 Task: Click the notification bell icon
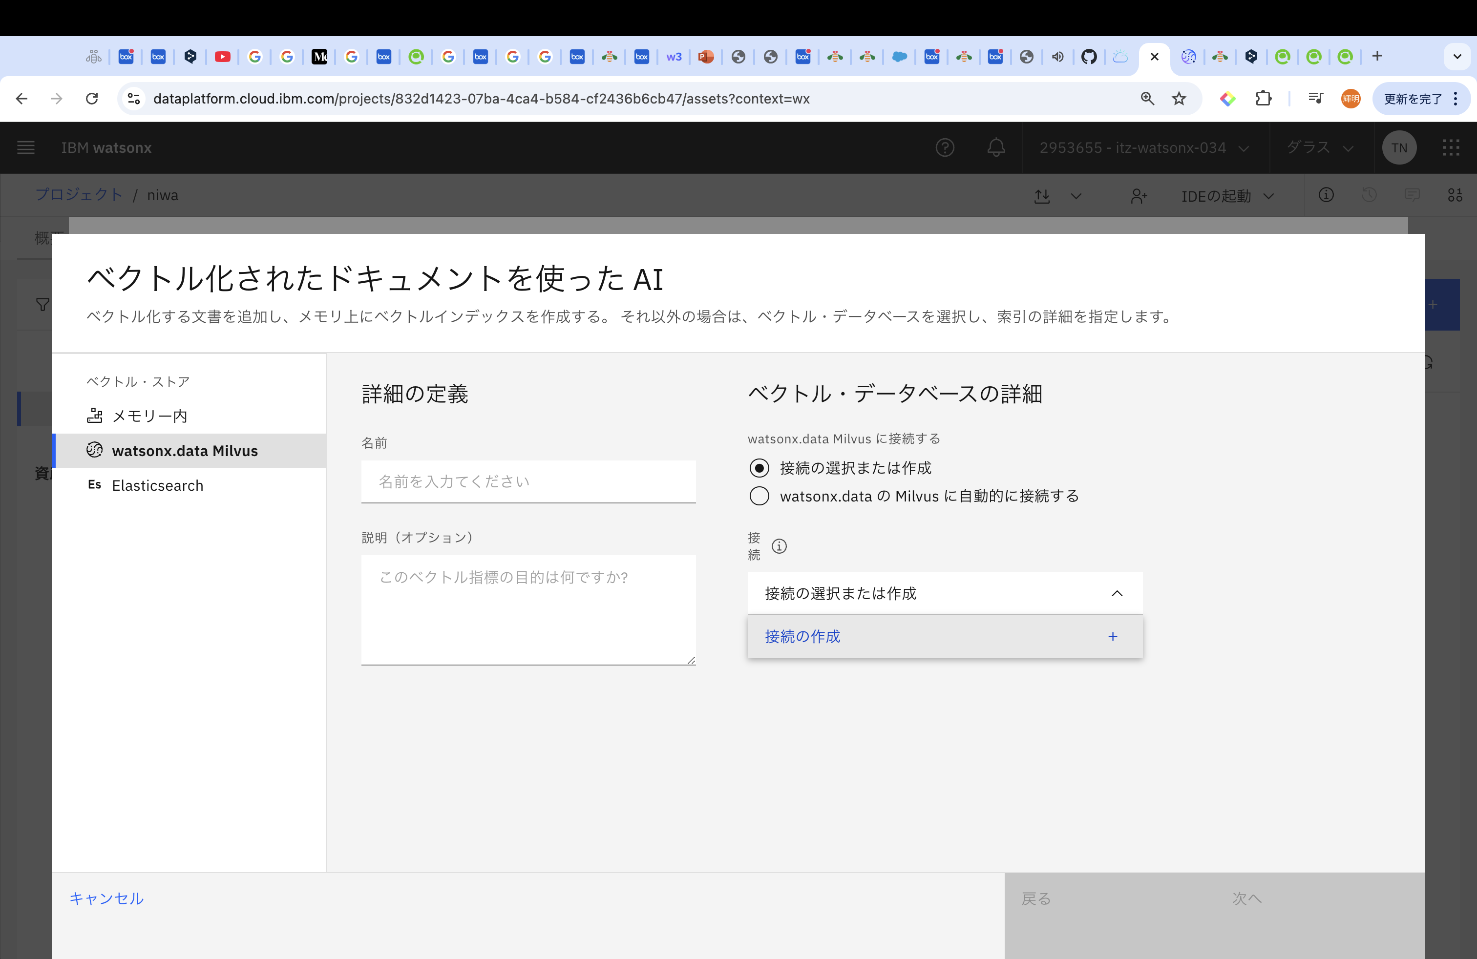click(x=995, y=147)
